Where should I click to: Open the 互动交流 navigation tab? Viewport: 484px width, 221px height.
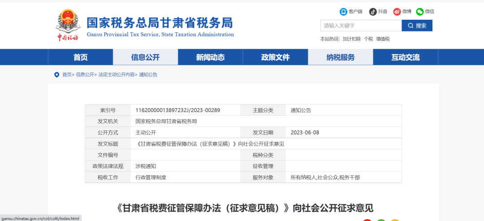406,57
